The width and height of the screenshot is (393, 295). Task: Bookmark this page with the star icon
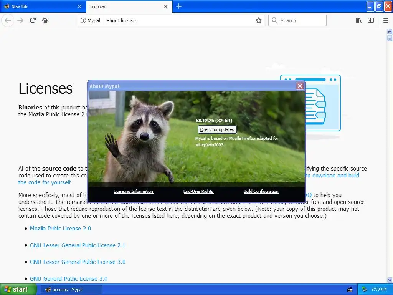pos(258,20)
